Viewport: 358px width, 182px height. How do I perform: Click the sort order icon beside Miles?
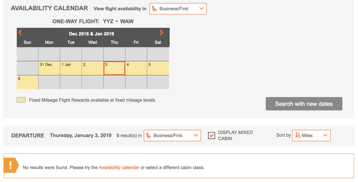pyautogui.click(x=298, y=135)
